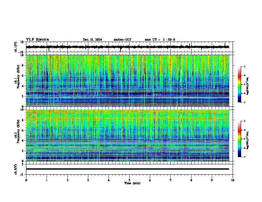Click the ch.1 Frequency (kHz) axis label

(17, 77)
